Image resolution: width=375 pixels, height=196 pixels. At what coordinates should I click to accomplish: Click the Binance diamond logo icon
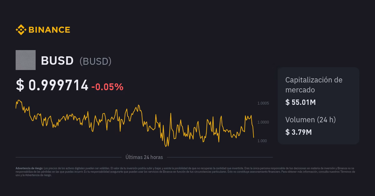(21, 30)
